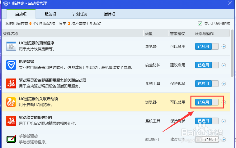Expand options arrow for UC浏览器的更新程序

(224, 47)
